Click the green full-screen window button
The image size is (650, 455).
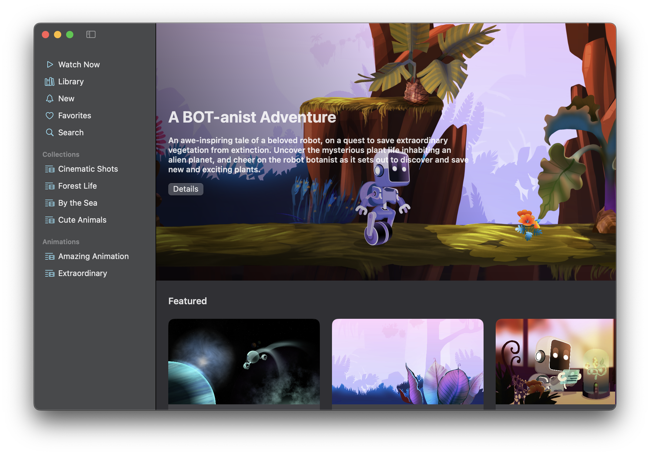[70, 35]
